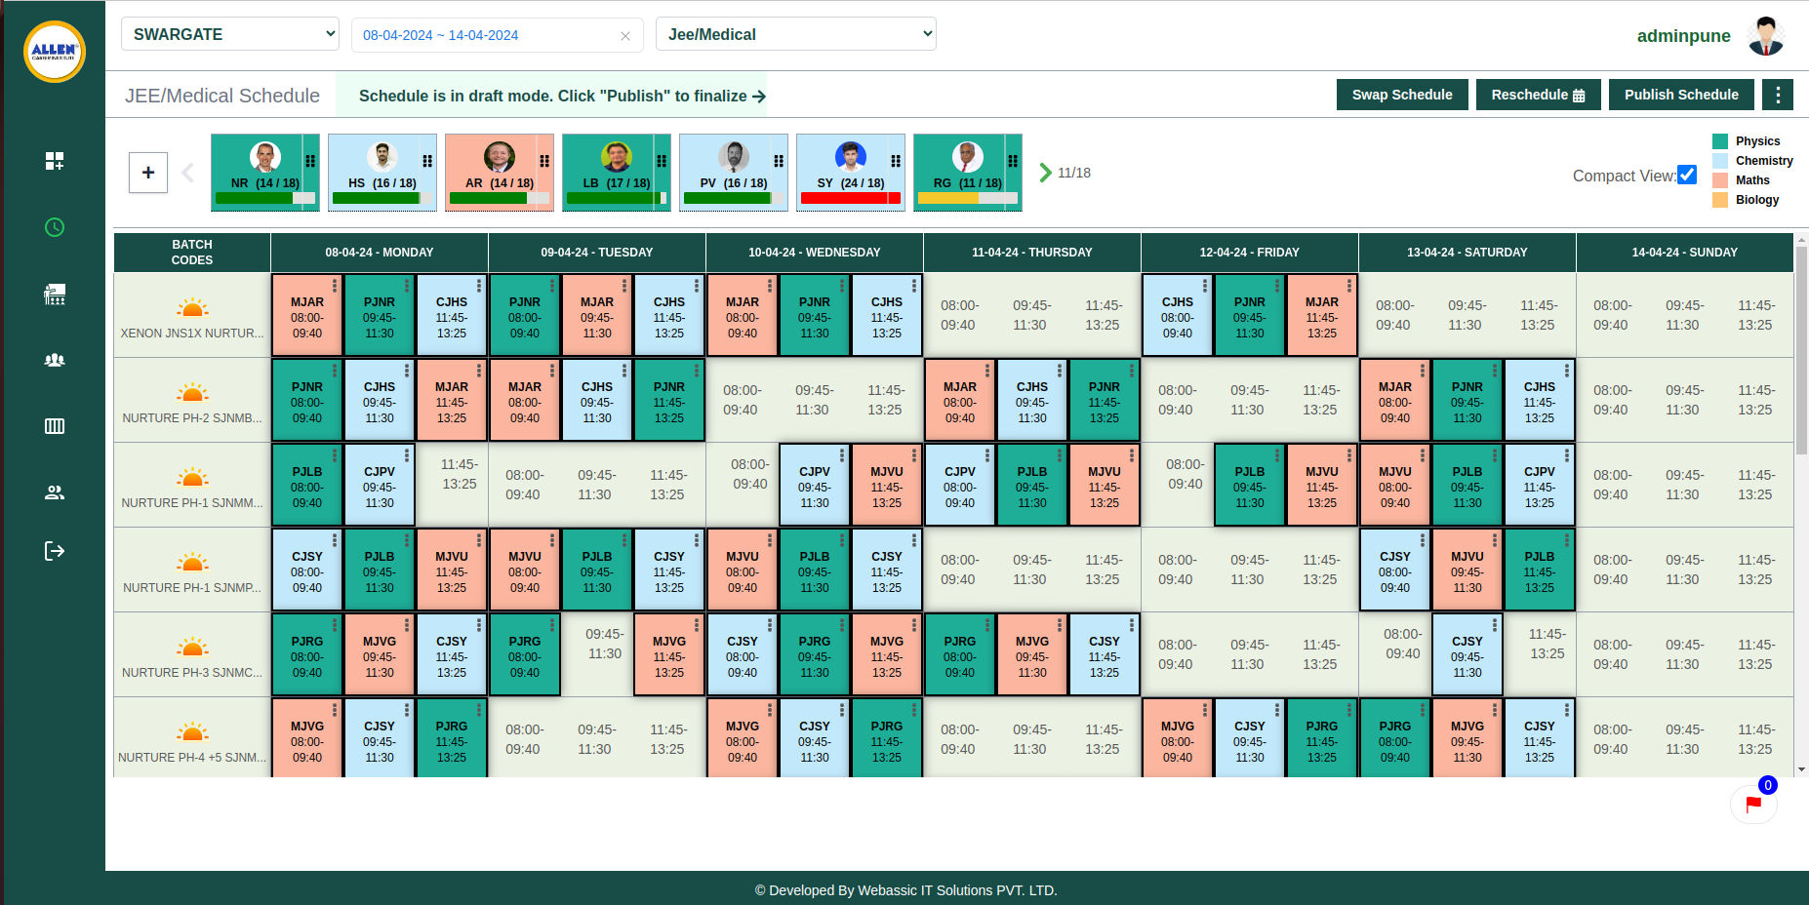Click the SY red overload progress bar
The image size is (1809, 905).
click(851, 198)
